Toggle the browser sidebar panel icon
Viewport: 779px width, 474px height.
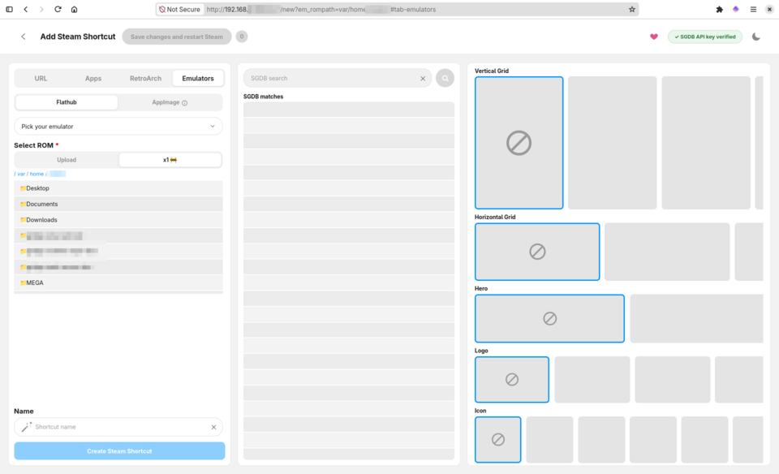click(9, 10)
